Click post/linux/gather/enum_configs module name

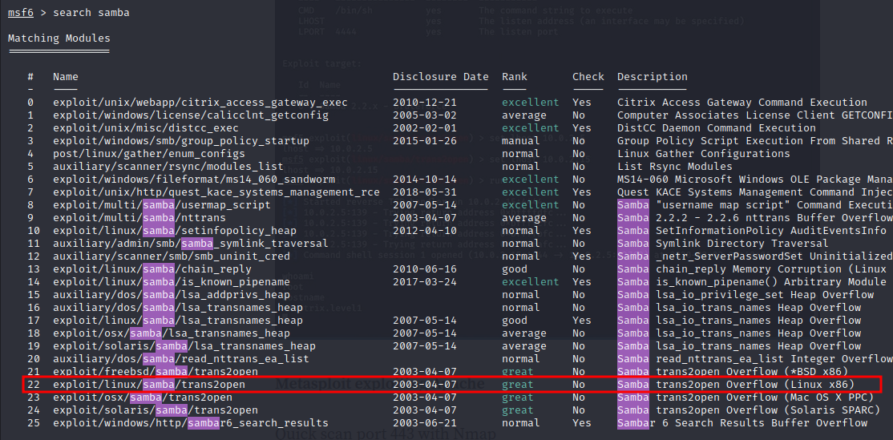coord(148,154)
